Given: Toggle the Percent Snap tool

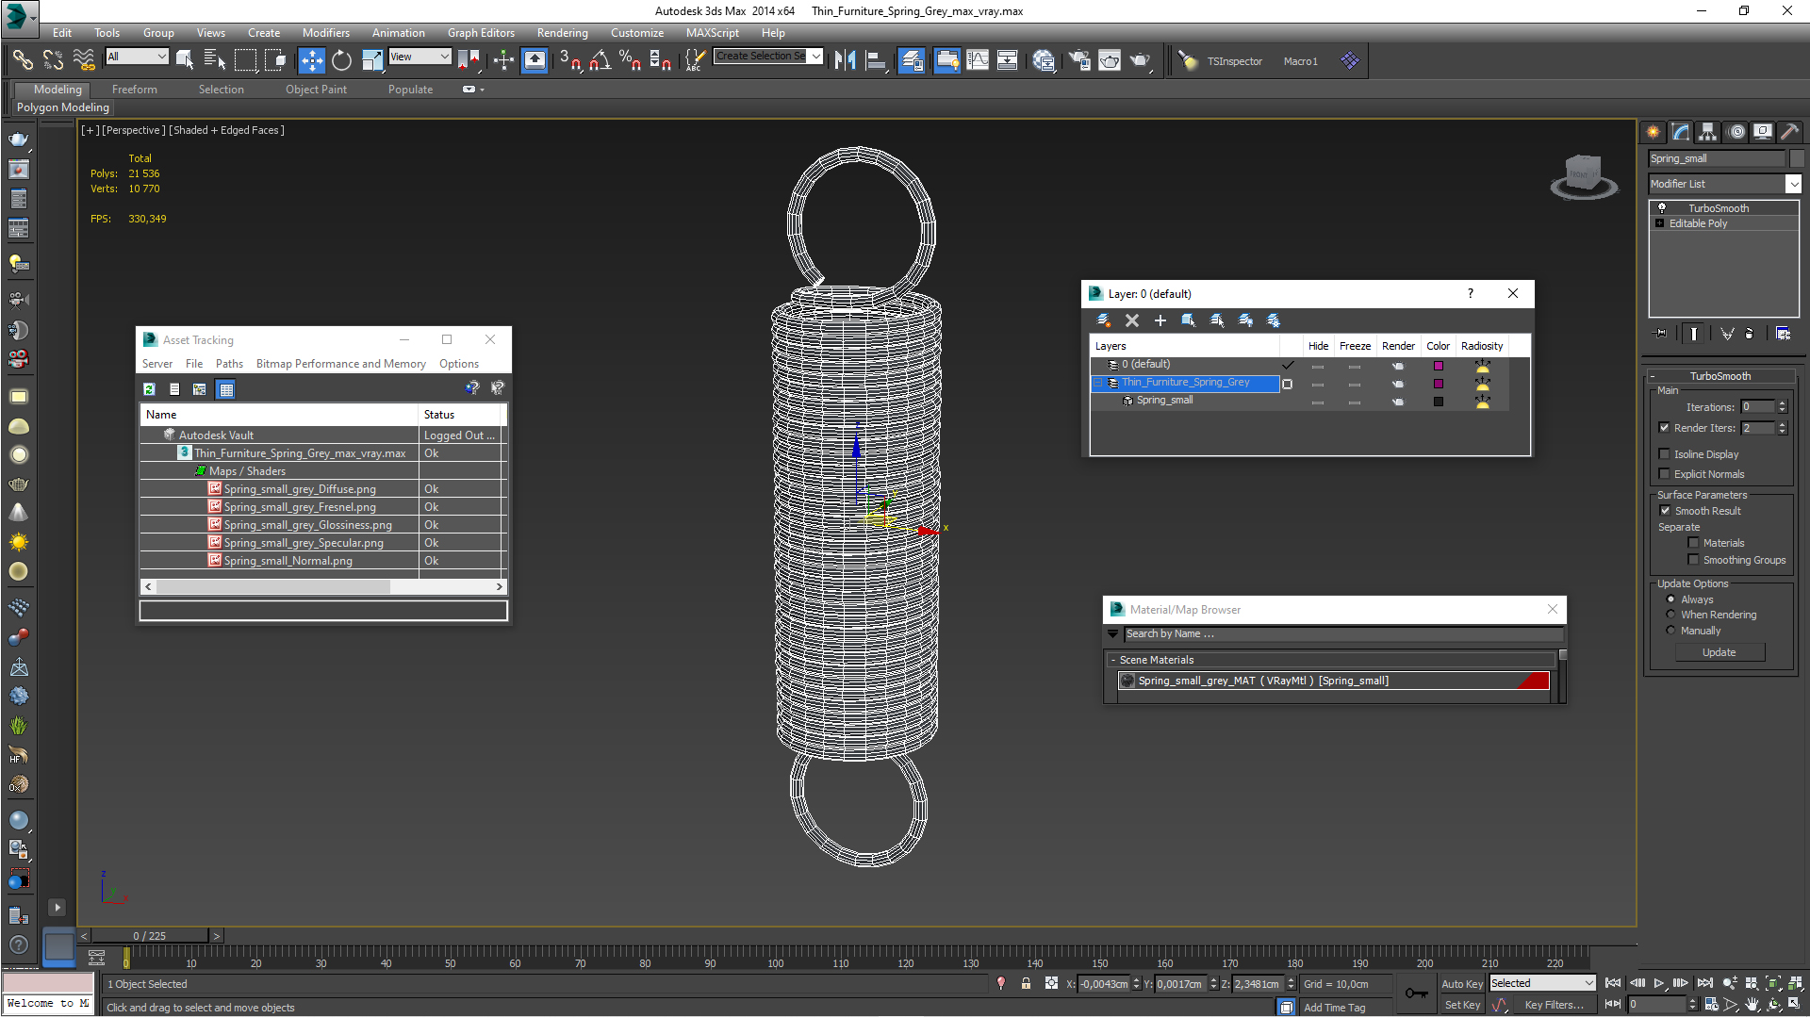Looking at the screenshot, I should 630,60.
